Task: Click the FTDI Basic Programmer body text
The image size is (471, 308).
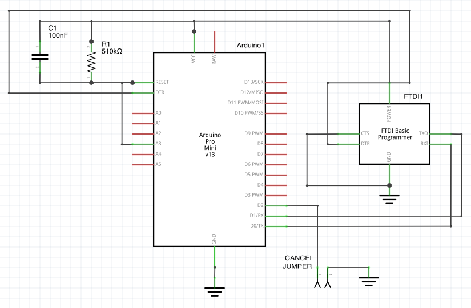Action: (x=395, y=134)
